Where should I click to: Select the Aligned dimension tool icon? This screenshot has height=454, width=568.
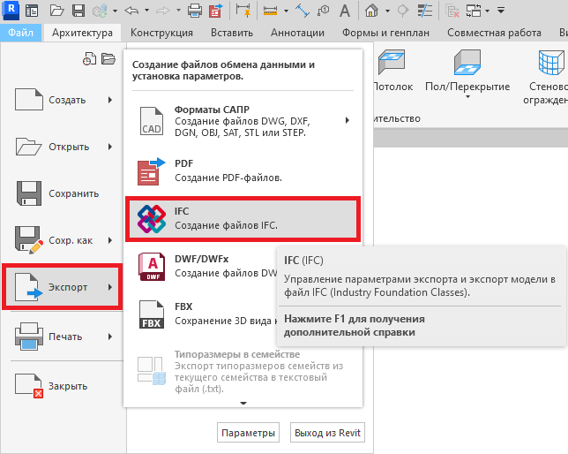tap(243, 11)
